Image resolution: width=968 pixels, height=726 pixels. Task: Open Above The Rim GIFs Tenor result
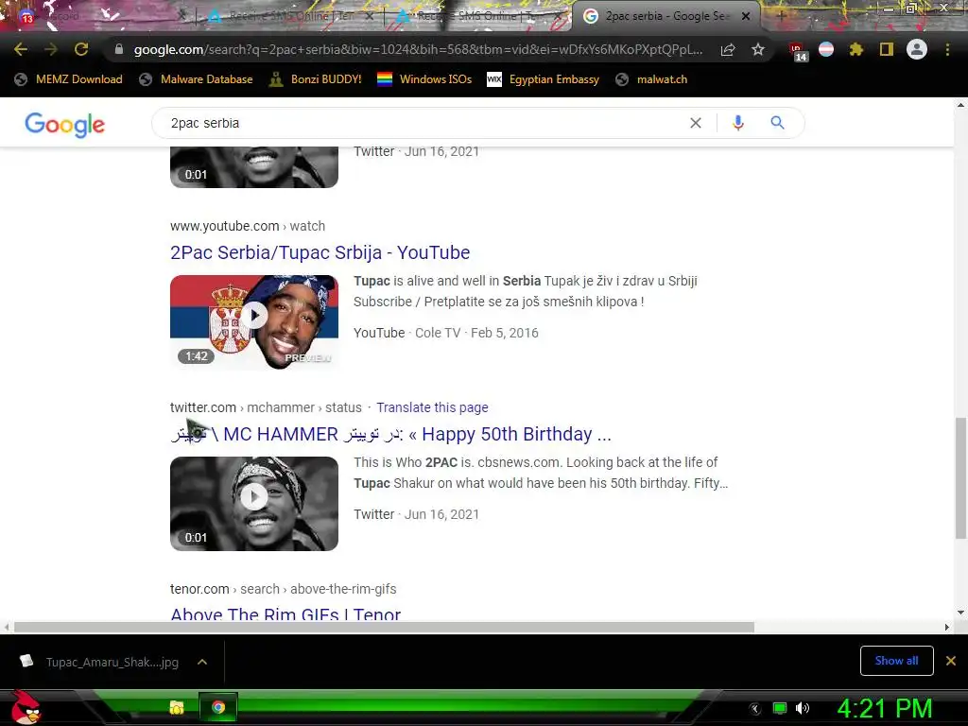(285, 614)
